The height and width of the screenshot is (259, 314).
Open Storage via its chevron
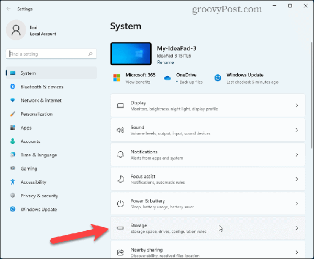[x=297, y=228]
